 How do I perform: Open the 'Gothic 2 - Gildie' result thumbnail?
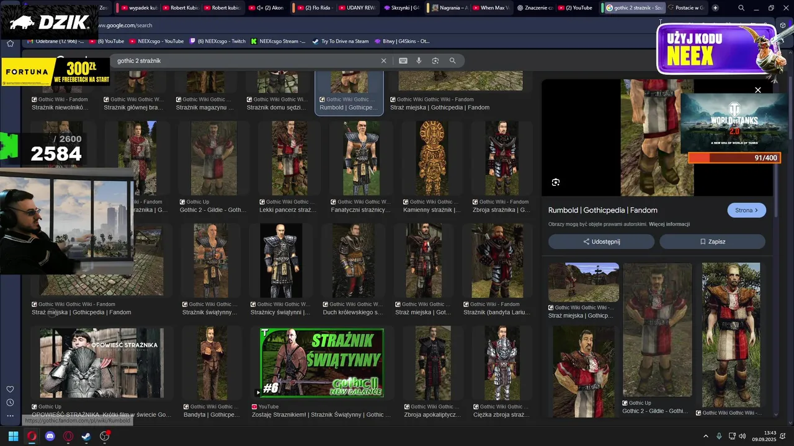(213, 158)
